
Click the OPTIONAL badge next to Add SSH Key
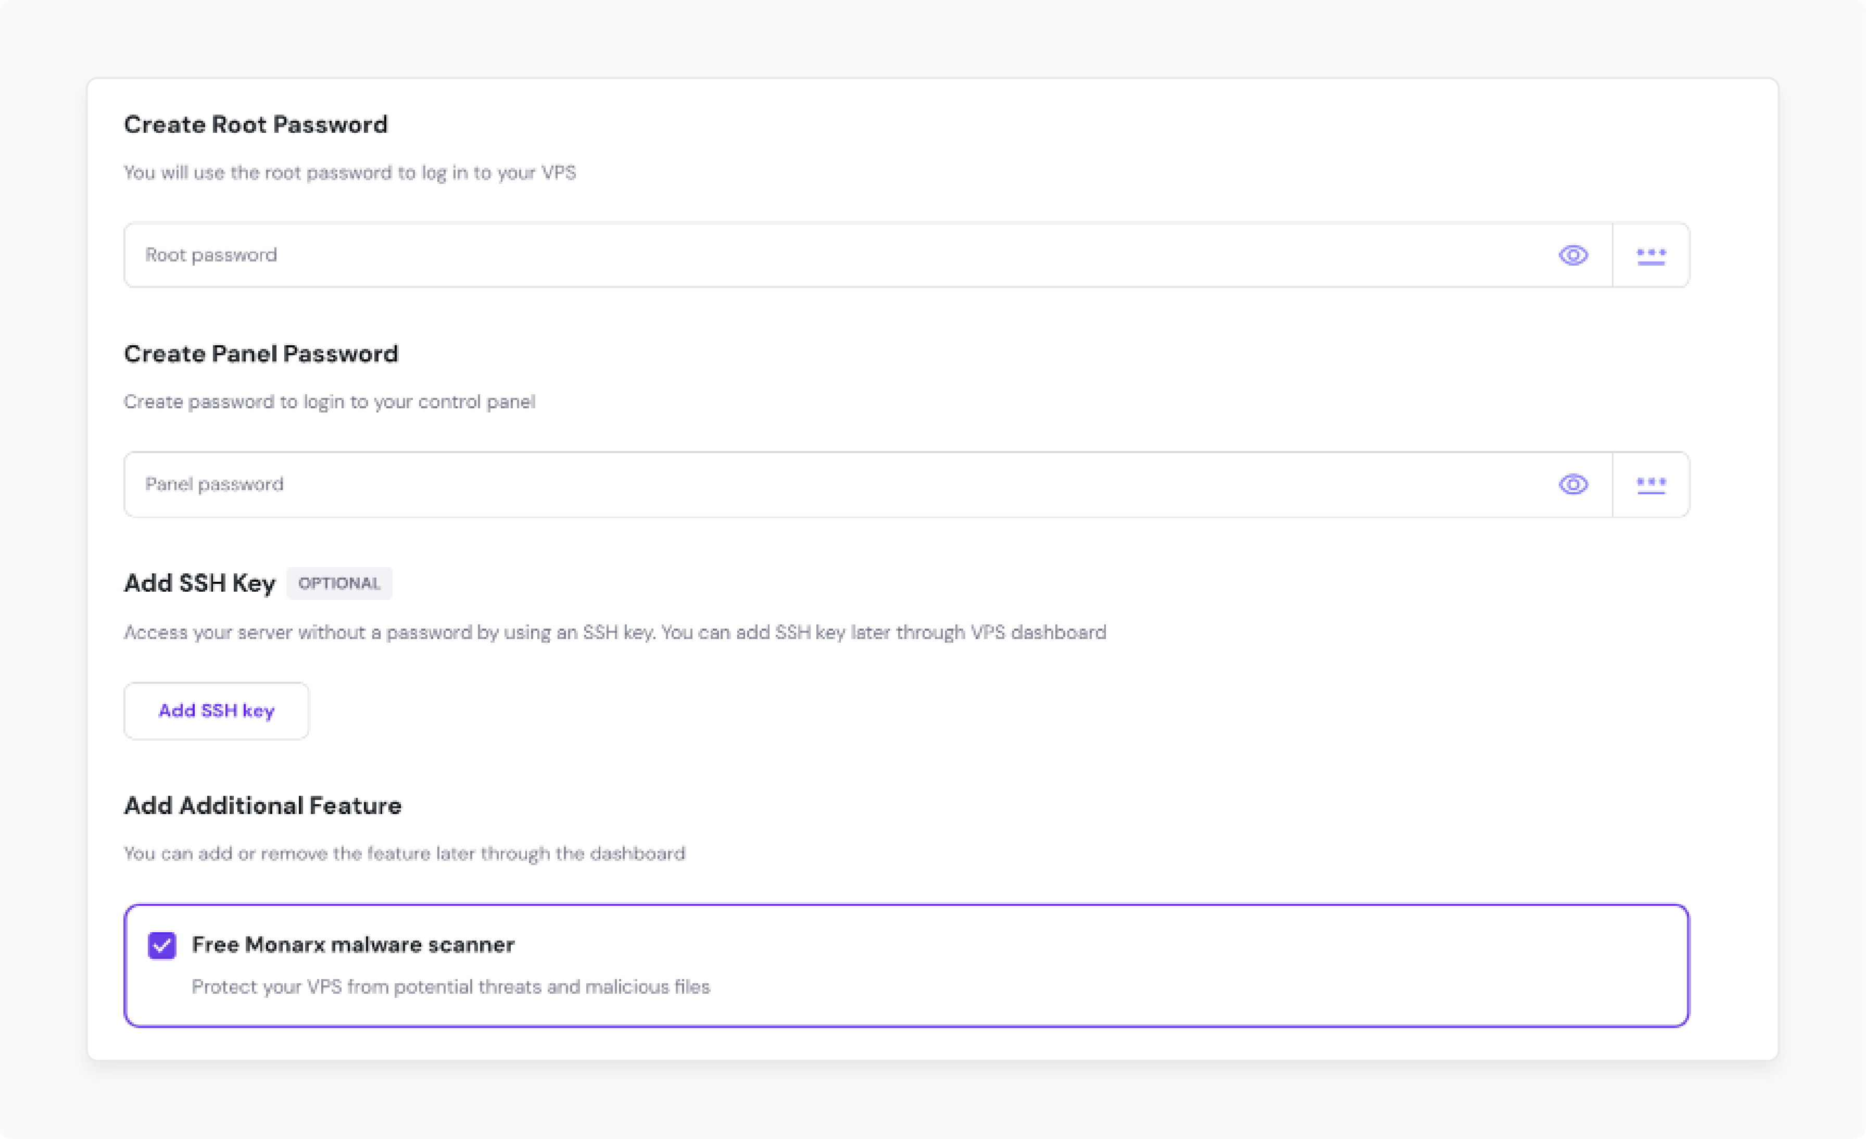pos(339,583)
